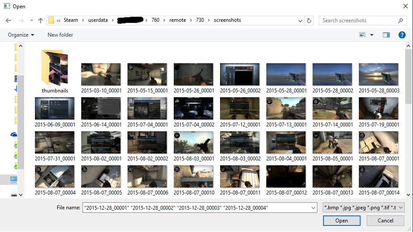Click the 2015-08-02_00002 file name label
Screen dimensions: 413x232
(148, 159)
